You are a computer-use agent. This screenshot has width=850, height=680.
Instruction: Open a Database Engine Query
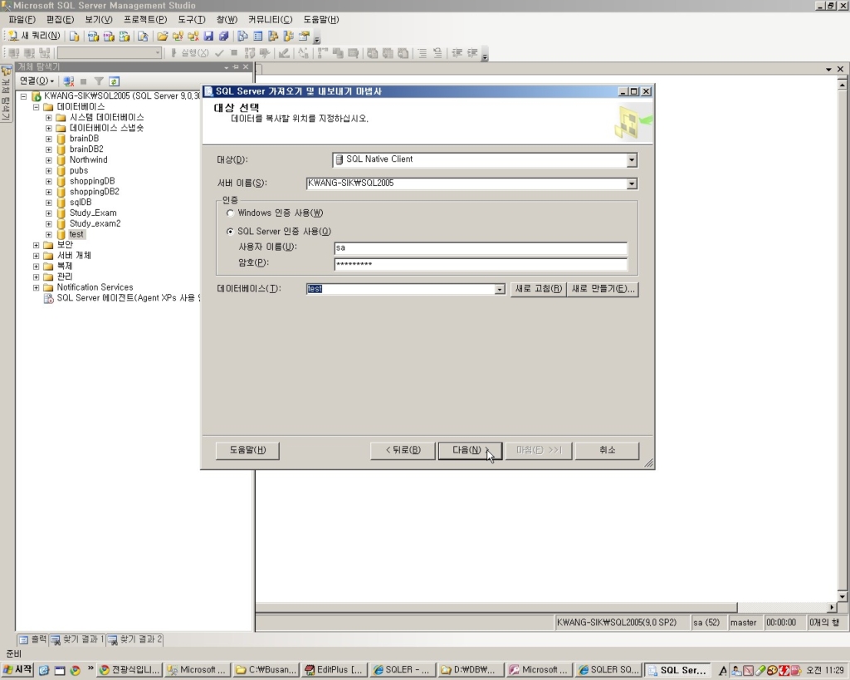pos(74,37)
